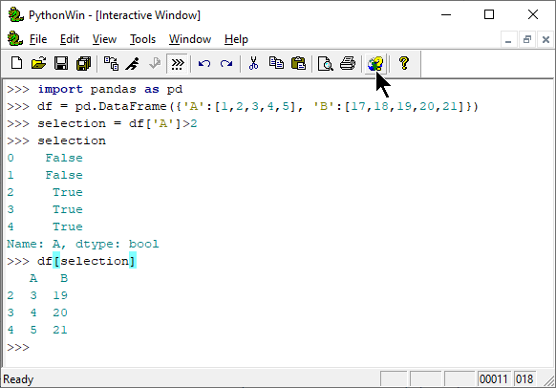Click the line 'import pandas as pd'
The image size is (556, 388).
tap(110, 89)
